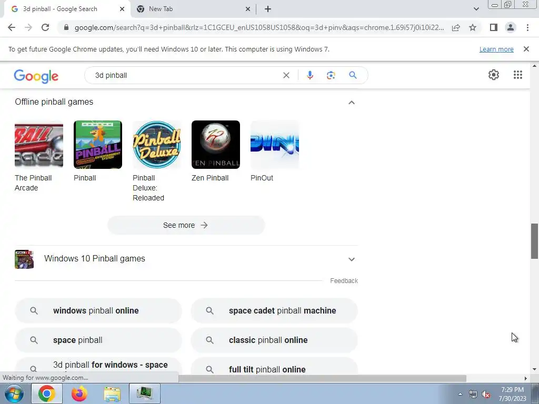The width and height of the screenshot is (539, 404).
Task: Click the monitor app taskbar icon
Action: coord(145,393)
